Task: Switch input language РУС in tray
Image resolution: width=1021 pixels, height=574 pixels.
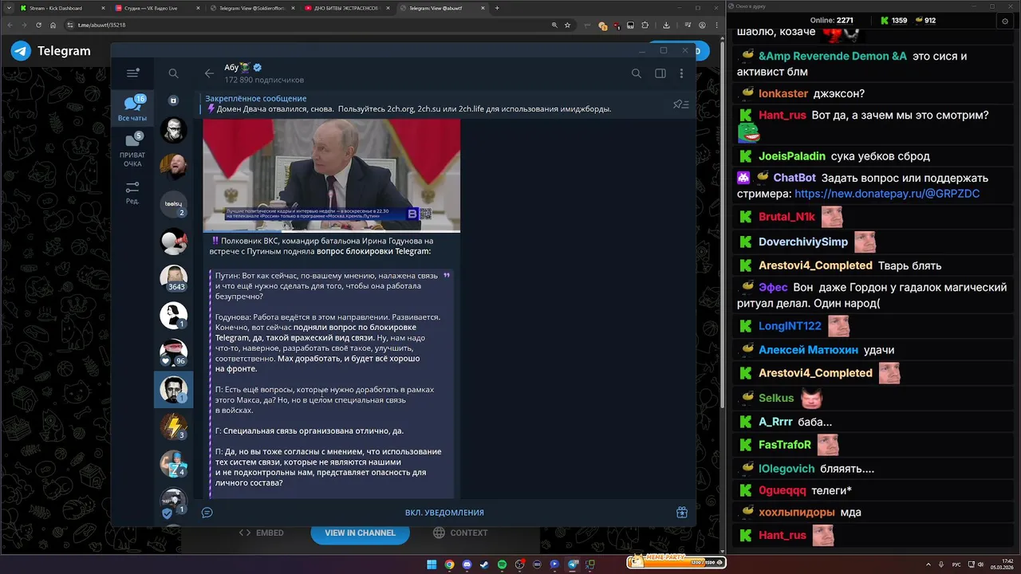Action: (x=956, y=564)
